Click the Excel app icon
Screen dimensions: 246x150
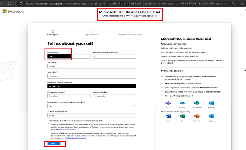tap(183, 116)
